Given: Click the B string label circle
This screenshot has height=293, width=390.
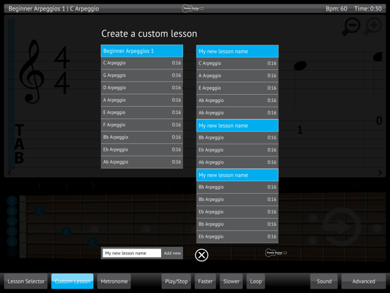Looking at the screenshot, I should 12,212.
